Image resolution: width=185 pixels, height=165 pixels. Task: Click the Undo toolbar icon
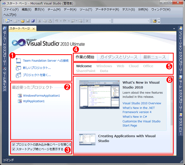(x=57, y=21)
